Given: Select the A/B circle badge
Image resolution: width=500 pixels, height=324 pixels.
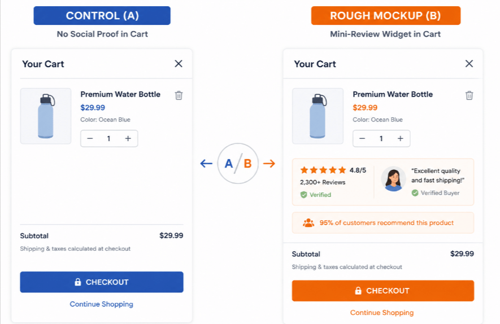Looking at the screenshot, I should 238,164.
